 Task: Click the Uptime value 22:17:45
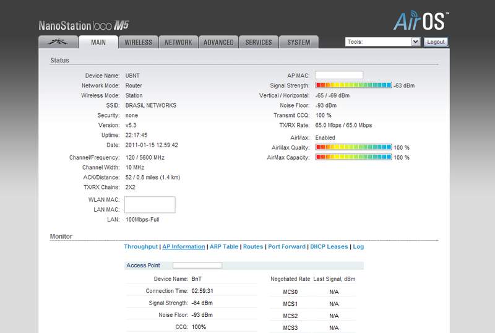click(136, 135)
